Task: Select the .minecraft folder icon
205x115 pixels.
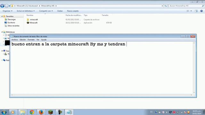Action: [x=28, y=19]
